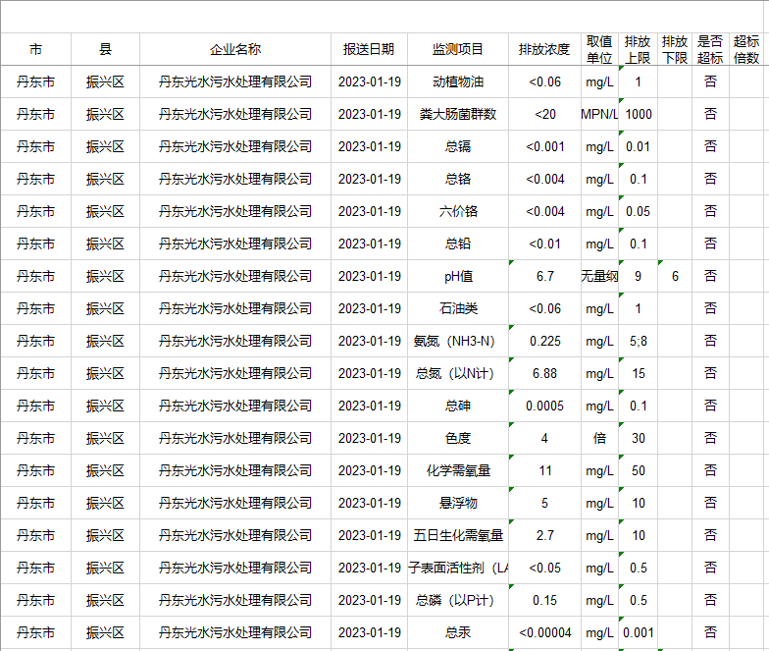Click the 0.001 upper limit cell

638,632
